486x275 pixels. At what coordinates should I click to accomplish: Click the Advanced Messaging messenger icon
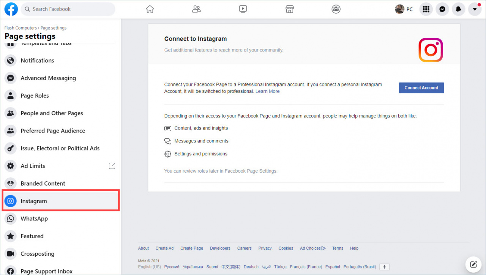click(x=11, y=78)
